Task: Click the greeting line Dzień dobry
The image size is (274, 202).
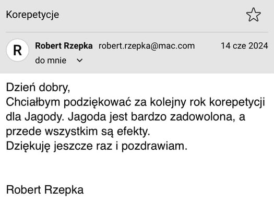Action: click(38, 87)
